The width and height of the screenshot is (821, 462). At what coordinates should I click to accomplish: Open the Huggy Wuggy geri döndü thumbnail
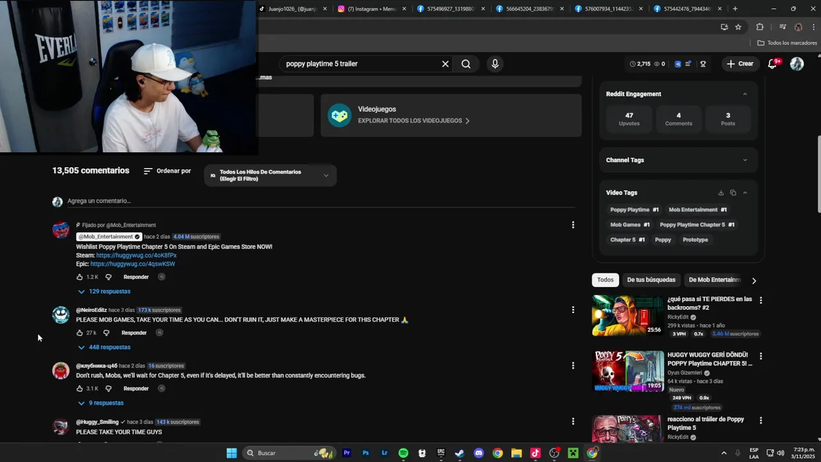(x=628, y=371)
